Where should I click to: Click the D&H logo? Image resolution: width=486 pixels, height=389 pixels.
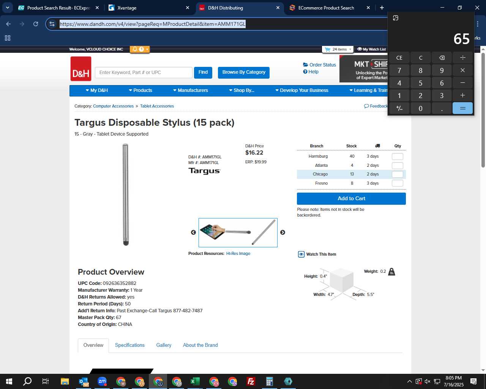point(81,69)
